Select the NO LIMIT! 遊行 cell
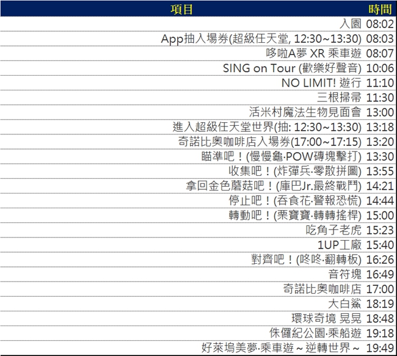The height and width of the screenshot is (356, 397). pyautogui.click(x=321, y=82)
